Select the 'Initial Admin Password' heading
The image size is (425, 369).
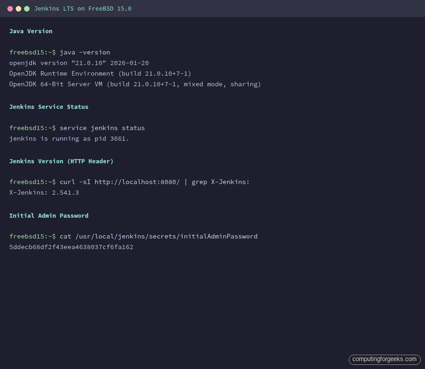point(49,215)
